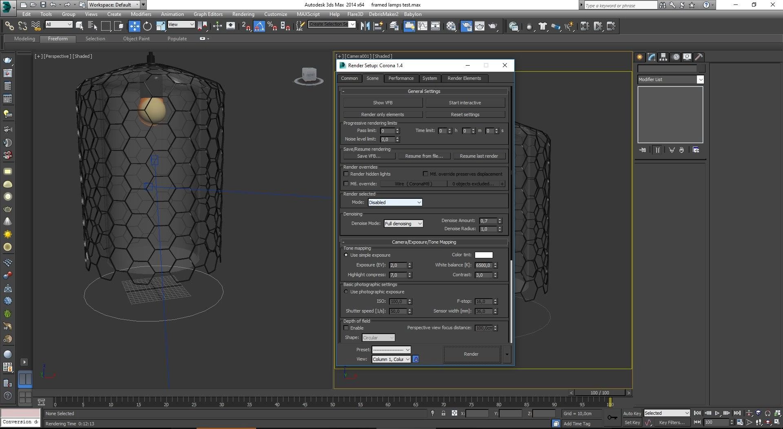Enable Render hidden lights checkbox
This screenshot has width=783, height=429.
346,174
